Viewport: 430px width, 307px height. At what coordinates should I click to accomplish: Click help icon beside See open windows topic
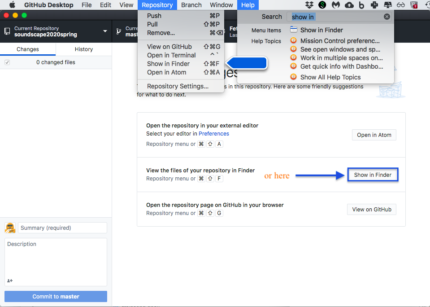[293, 49]
